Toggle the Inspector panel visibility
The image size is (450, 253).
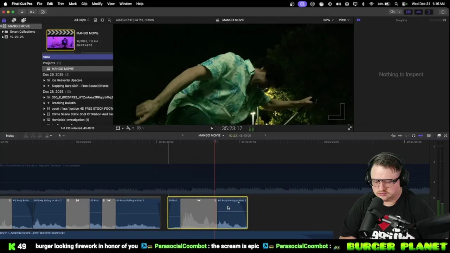point(429,12)
